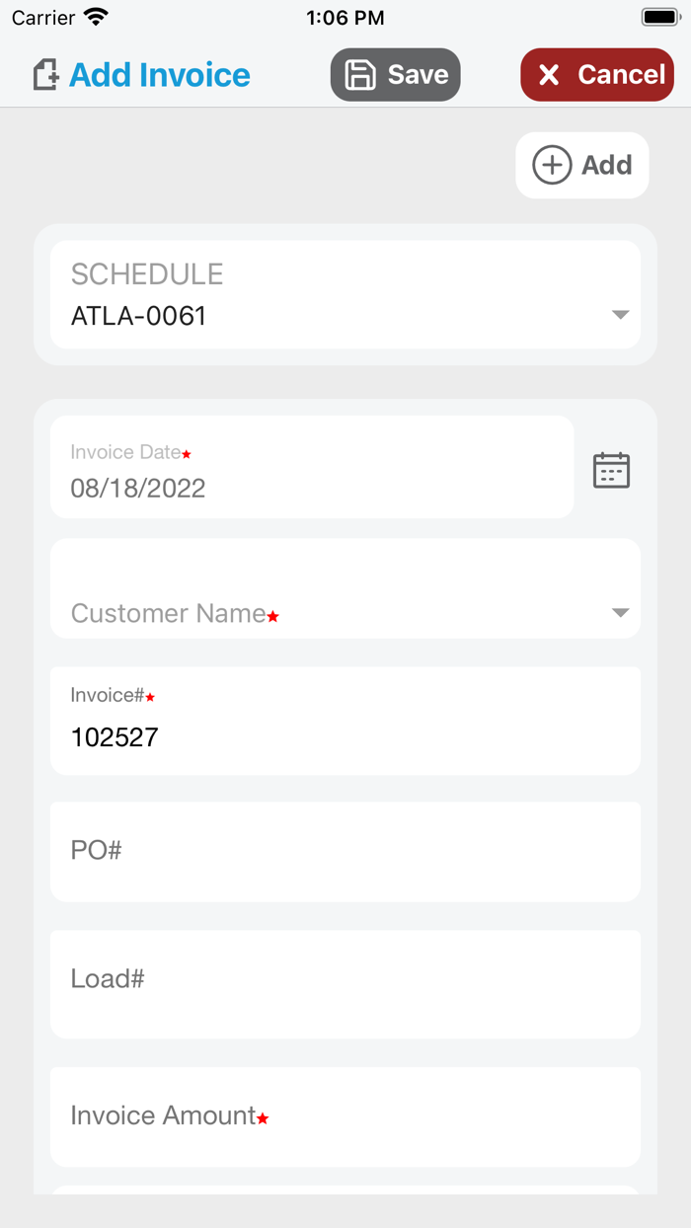This screenshot has width=691, height=1228.
Task: Click the Add Invoice title text
Action: coord(159,74)
